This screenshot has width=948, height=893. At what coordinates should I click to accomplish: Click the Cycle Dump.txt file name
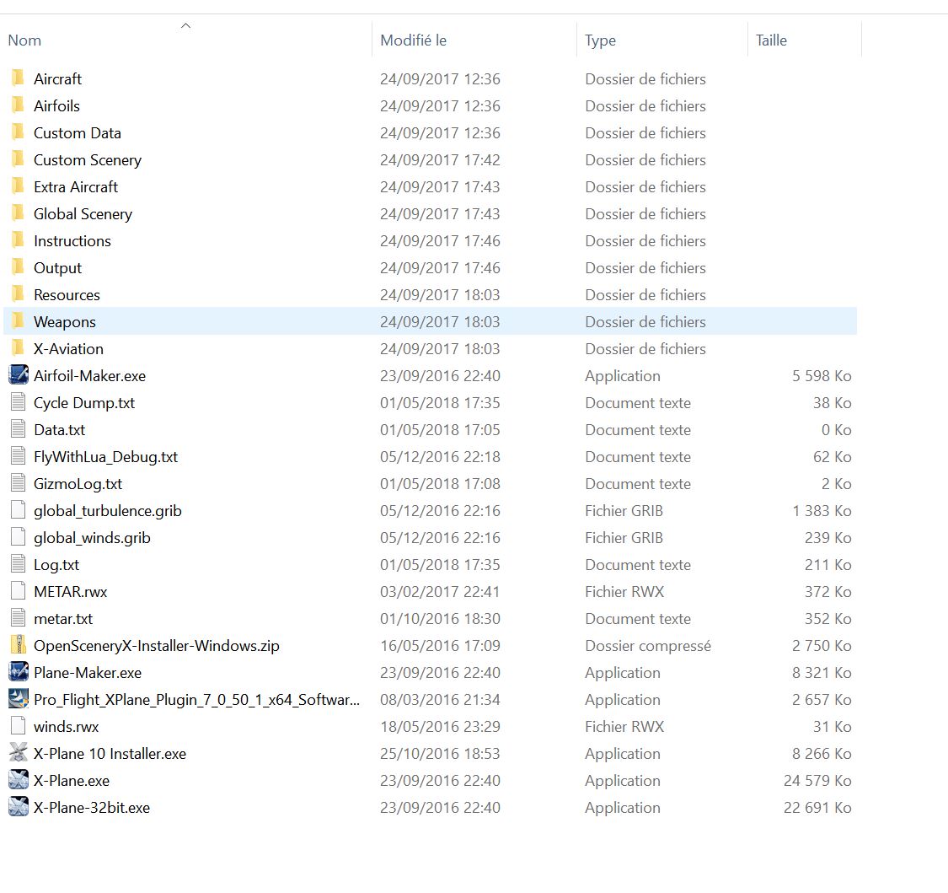[x=84, y=404]
